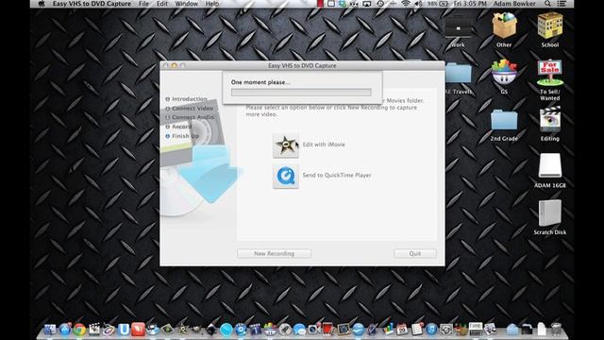Screen dimensions: 604x340
Task: Open Notification Center list icon
Action: 562,4
